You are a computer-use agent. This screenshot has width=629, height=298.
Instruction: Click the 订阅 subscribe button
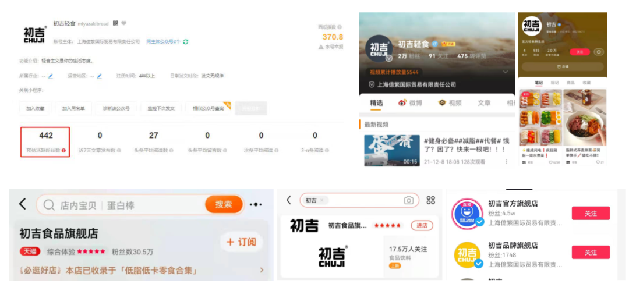coord(241,242)
